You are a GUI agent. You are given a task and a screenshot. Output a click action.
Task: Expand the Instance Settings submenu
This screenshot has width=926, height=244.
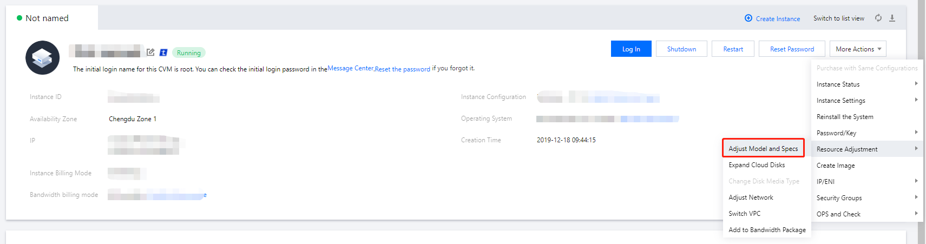click(866, 101)
